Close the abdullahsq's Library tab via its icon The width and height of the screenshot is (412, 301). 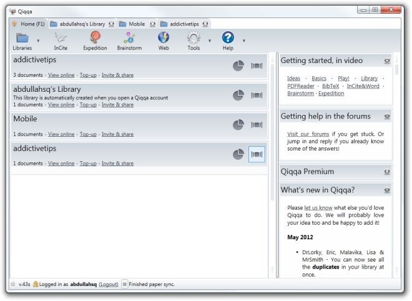(x=111, y=24)
